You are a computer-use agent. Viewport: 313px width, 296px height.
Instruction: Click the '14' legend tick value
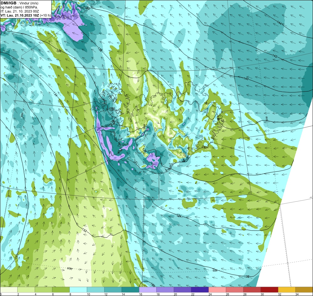click(123, 294)
